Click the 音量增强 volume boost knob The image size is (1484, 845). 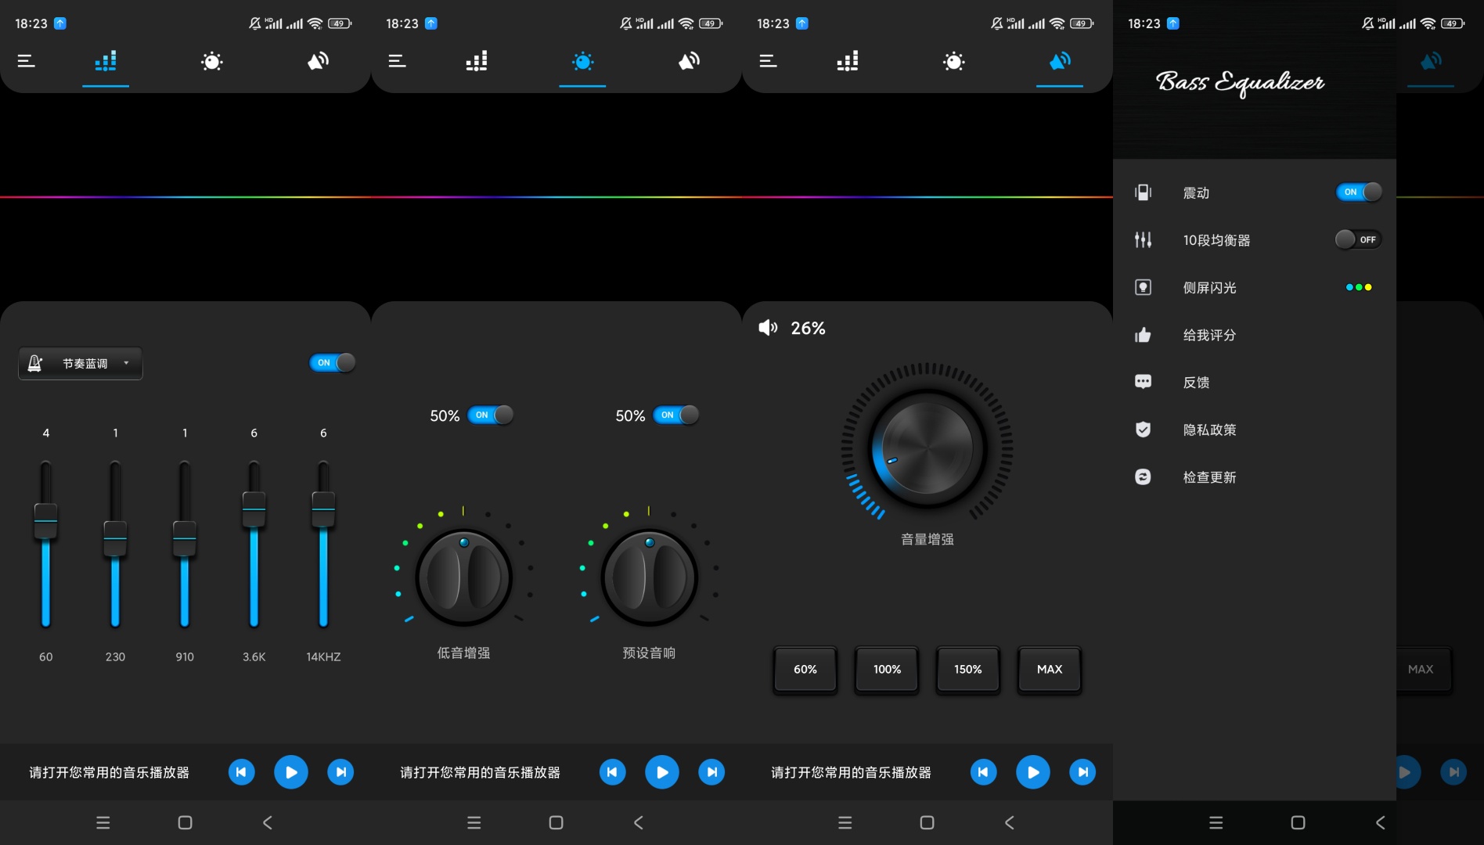(927, 449)
